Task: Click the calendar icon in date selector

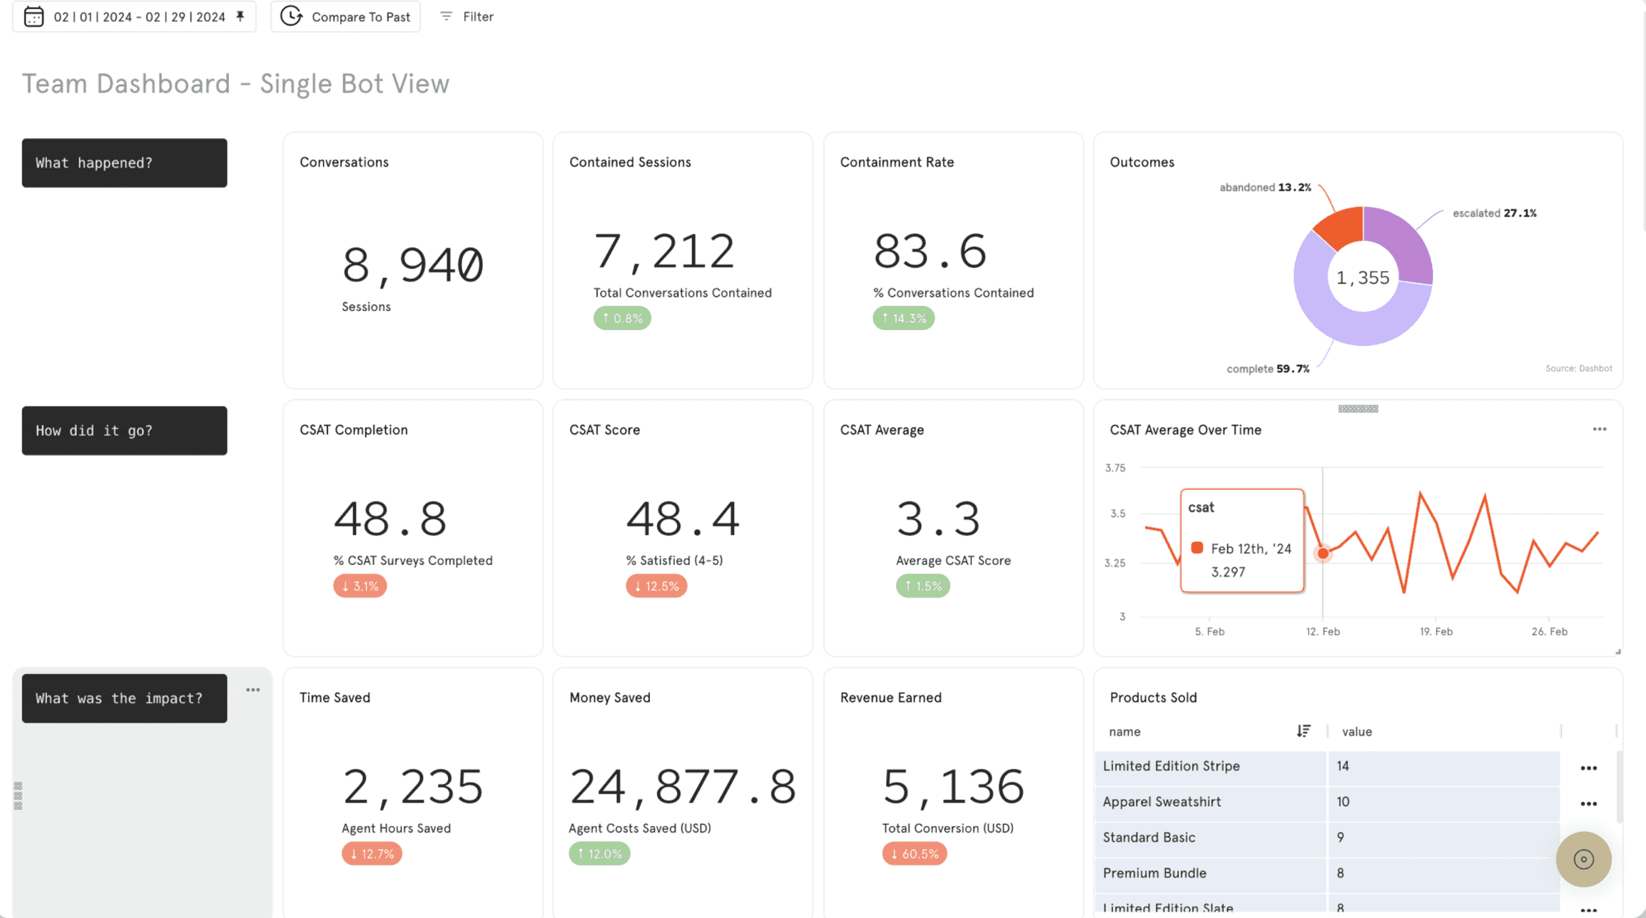Action: pyautogui.click(x=34, y=16)
